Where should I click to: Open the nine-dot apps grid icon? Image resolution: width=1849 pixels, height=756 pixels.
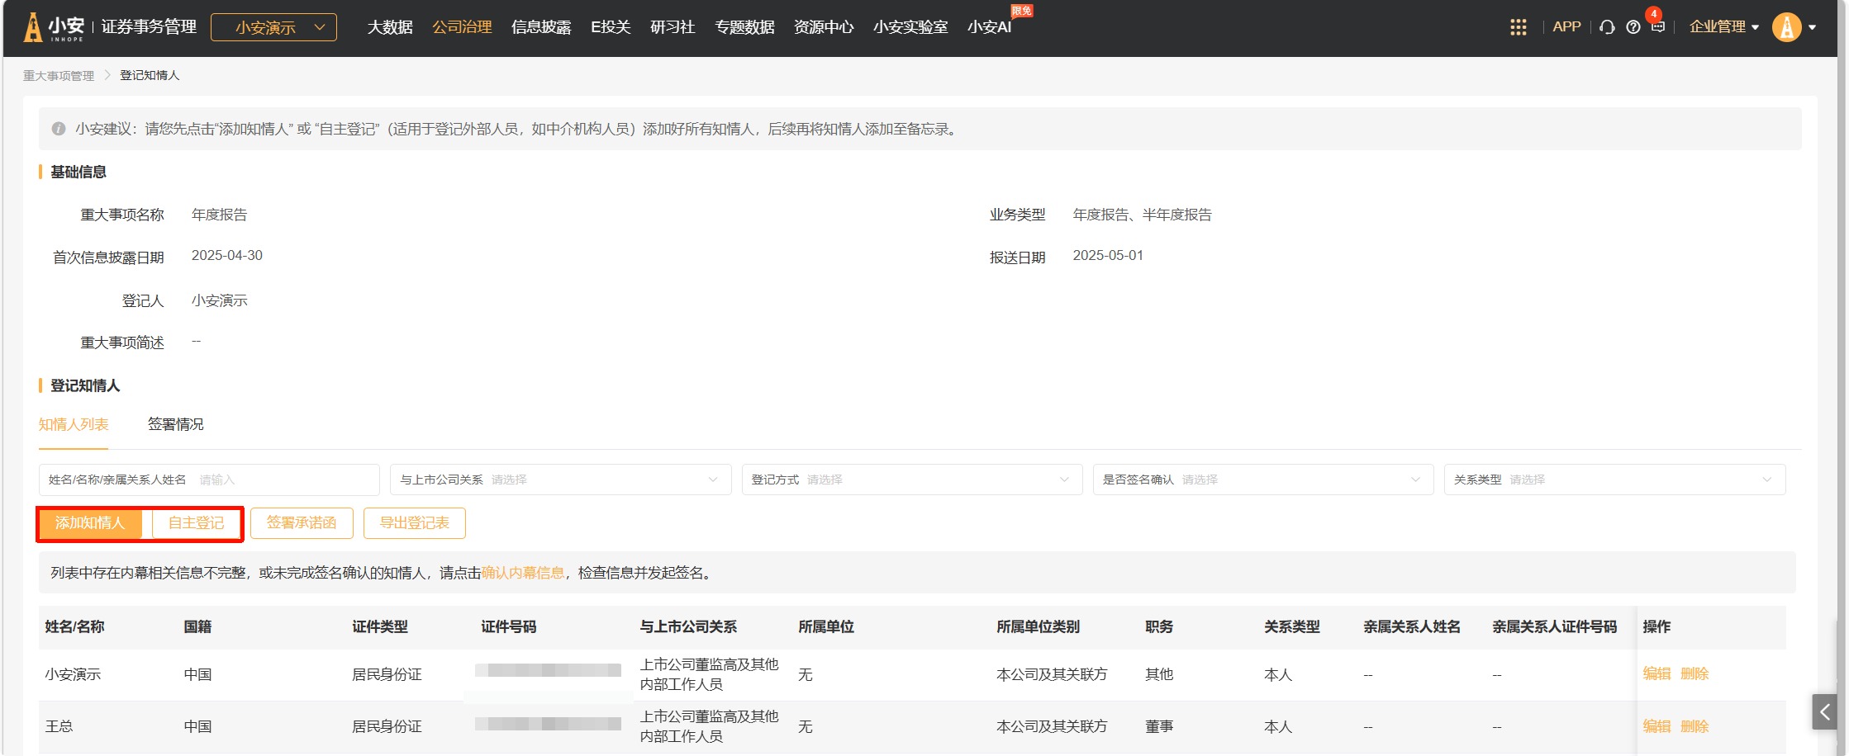point(1518,27)
